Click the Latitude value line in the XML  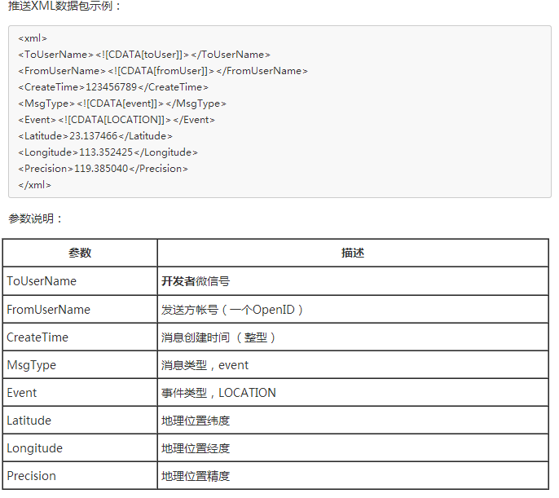point(95,136)
